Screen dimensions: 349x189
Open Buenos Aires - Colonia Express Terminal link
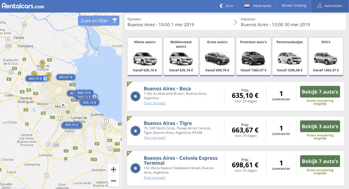click(x=180, y=160)
